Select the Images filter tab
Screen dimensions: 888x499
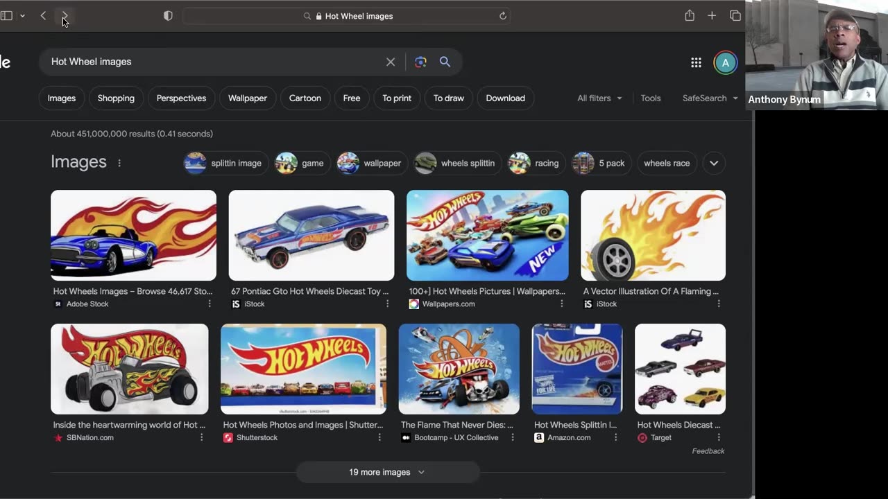coord(62,98)
